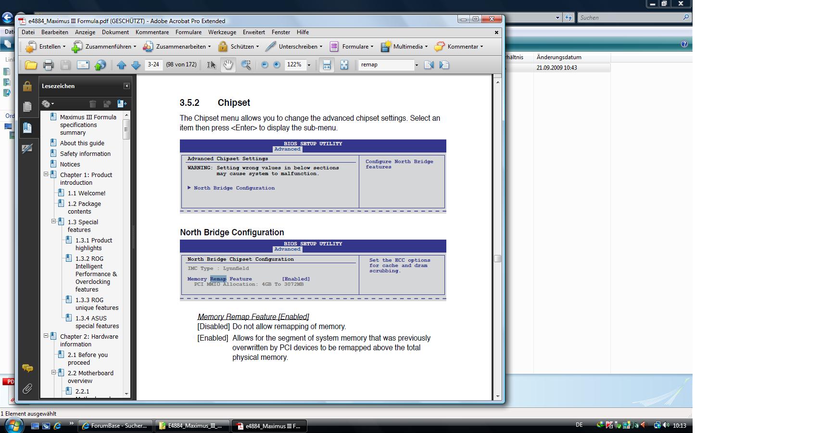Find previous search result for remap

[429, 64]
